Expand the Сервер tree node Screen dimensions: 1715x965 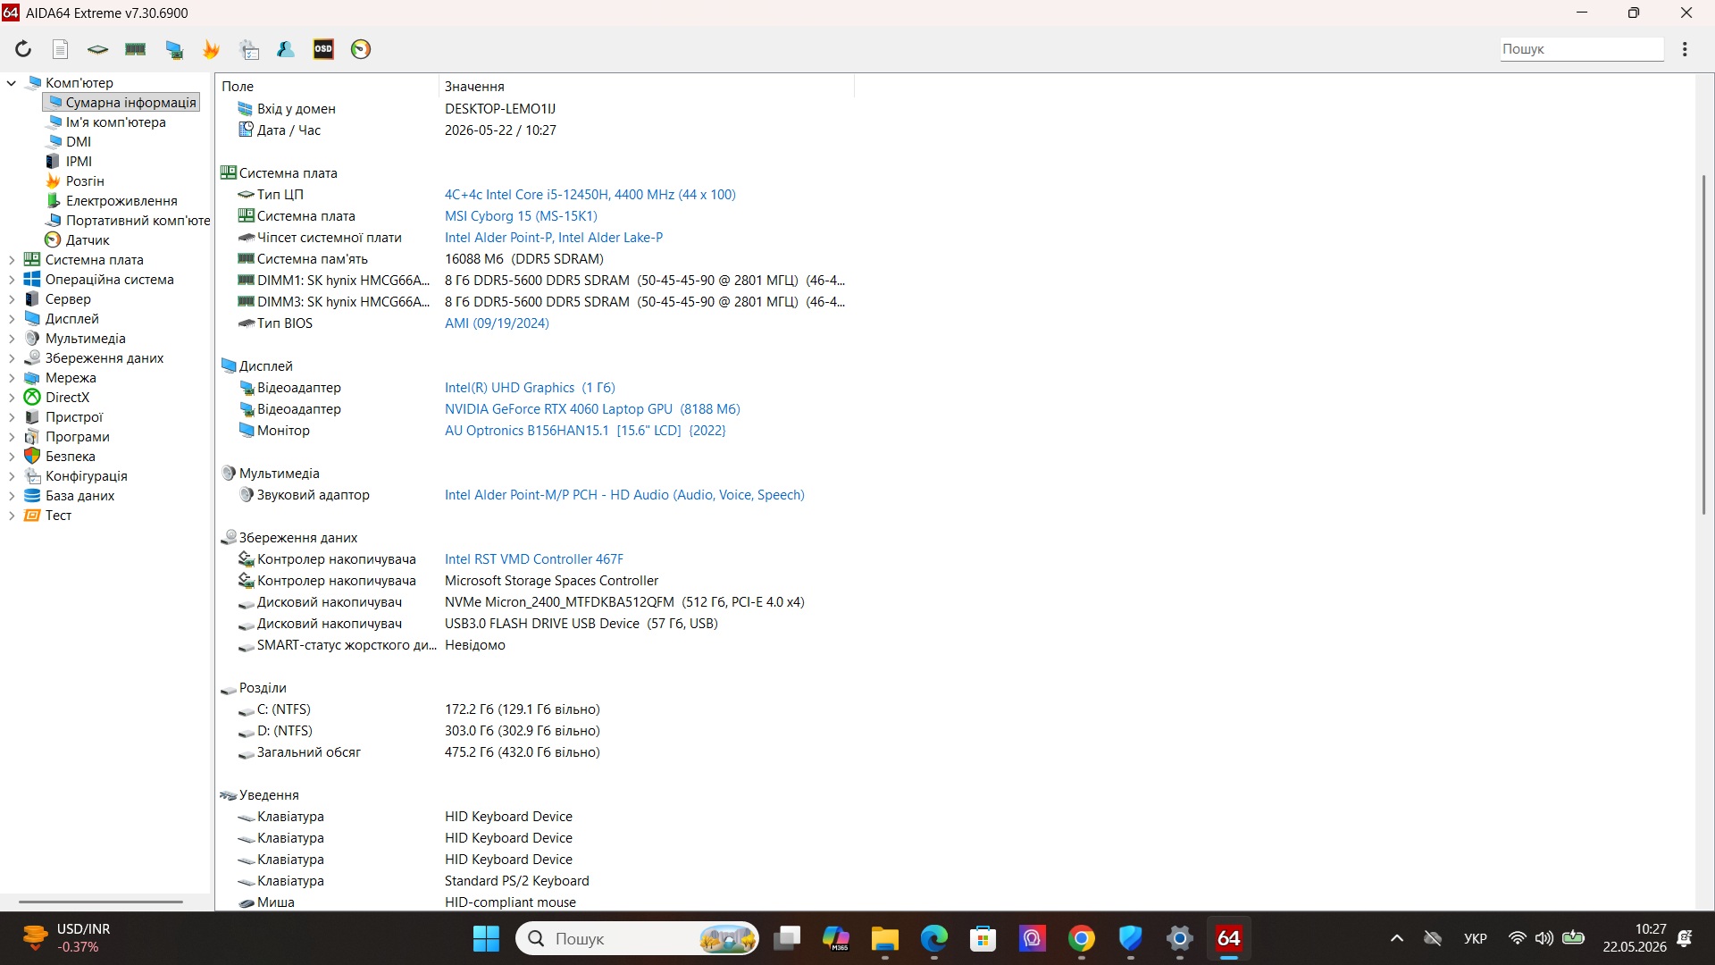pyautogui.click(x=12, y=299)
